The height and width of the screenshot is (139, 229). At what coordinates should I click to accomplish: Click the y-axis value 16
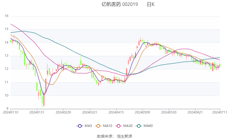tap(6, 16)
